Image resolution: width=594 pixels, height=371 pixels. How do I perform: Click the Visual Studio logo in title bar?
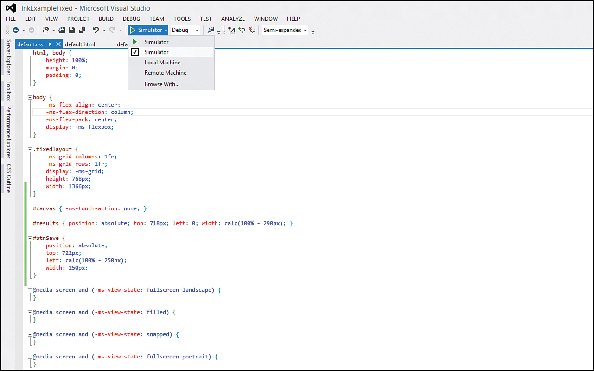11,8
